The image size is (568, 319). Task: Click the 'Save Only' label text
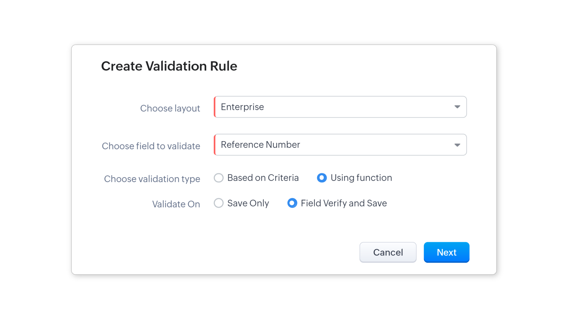(x=248, y=203)
